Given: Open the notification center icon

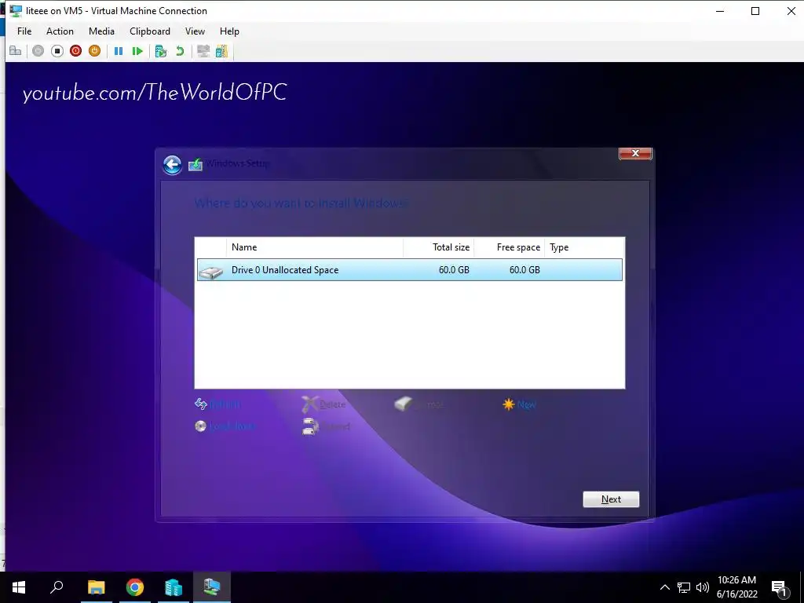Looking at the screenshot, I should tap(780, 587).
